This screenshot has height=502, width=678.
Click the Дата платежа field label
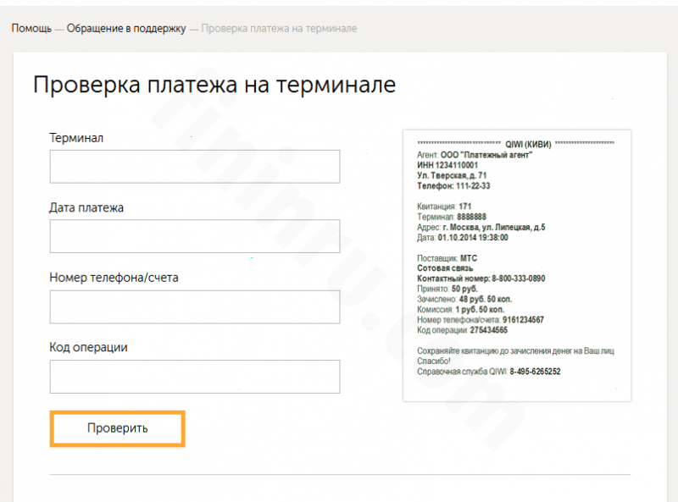(86, 207)
